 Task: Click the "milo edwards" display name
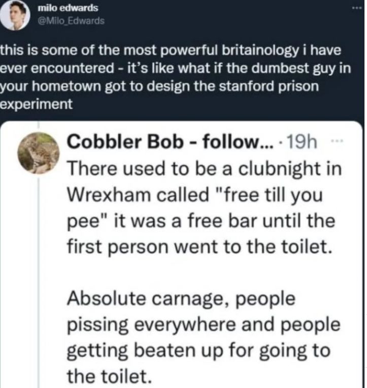pos(64,9)
